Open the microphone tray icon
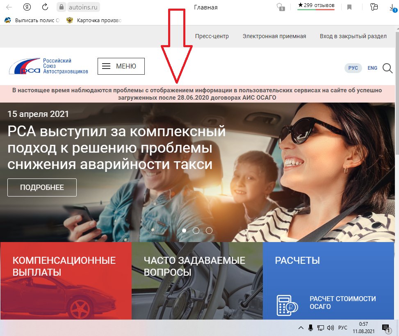The width and height of the screenshot is (399, 336). pos(310,328)
